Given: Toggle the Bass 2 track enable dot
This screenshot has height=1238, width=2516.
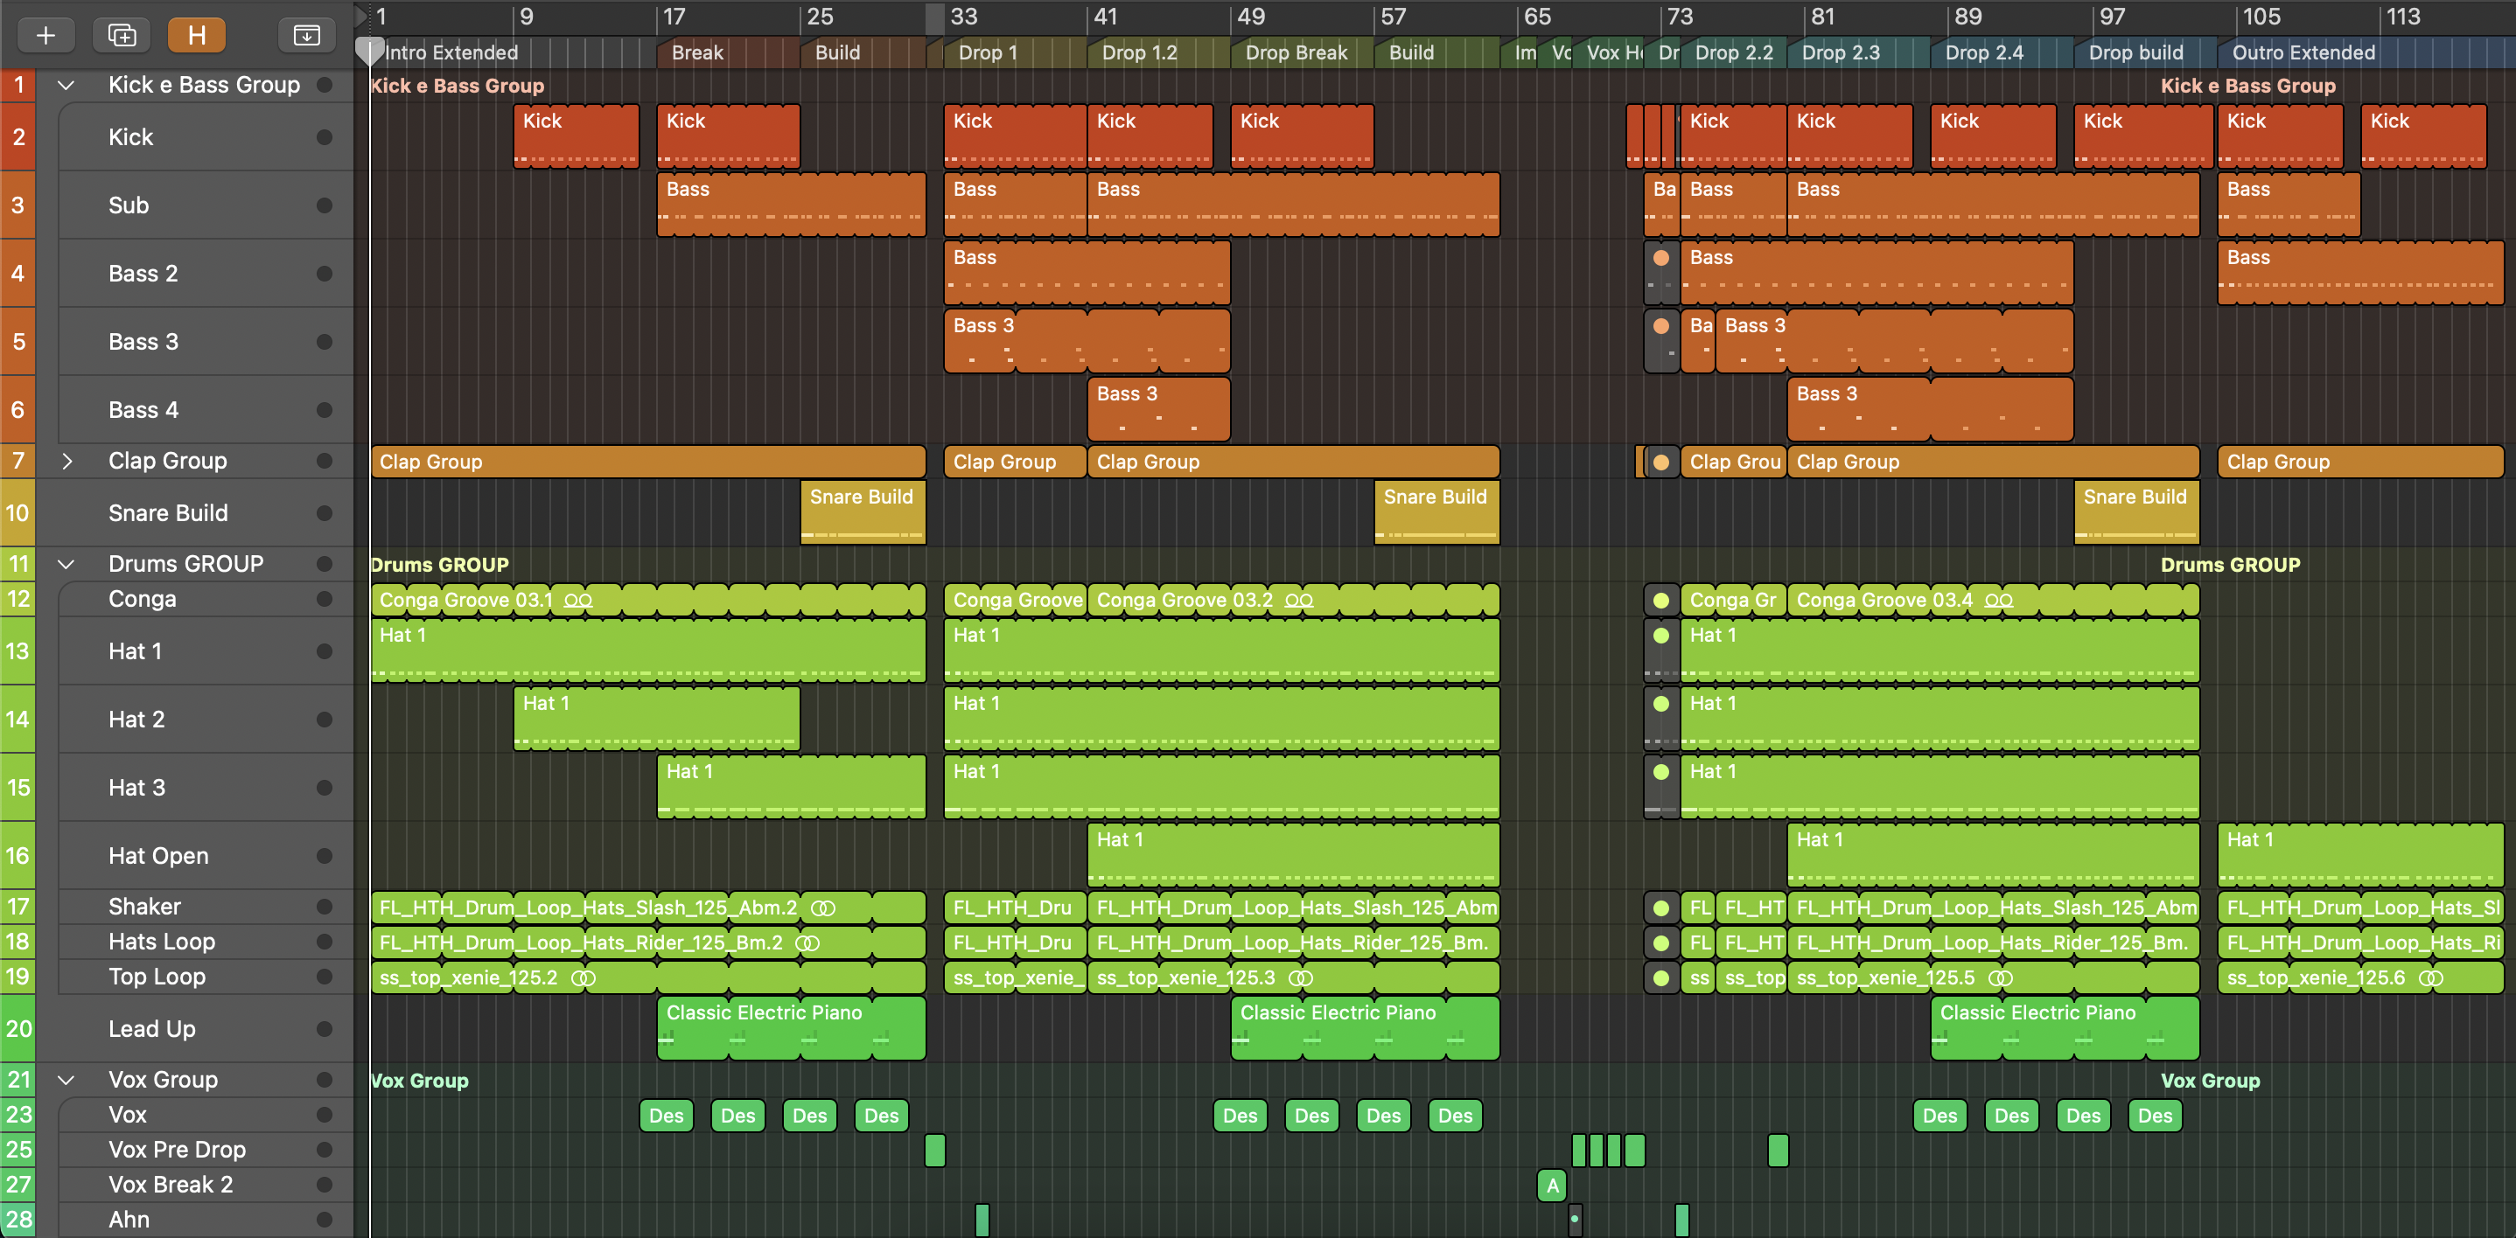Looking at the screenshot, I should pyautogui.click(x=325, y=275).
